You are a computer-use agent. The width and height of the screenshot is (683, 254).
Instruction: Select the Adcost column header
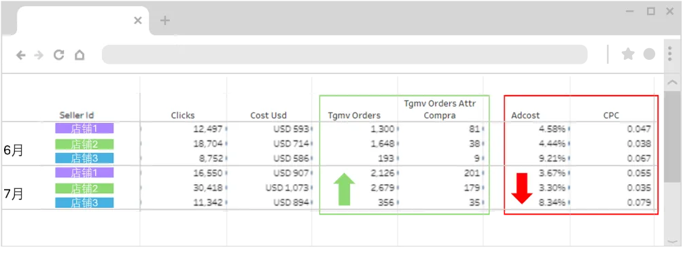pos(525,115)
